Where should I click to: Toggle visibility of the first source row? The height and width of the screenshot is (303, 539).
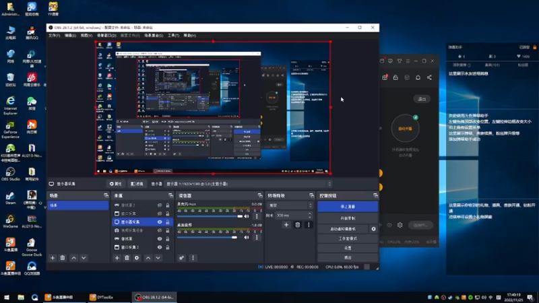160,205
